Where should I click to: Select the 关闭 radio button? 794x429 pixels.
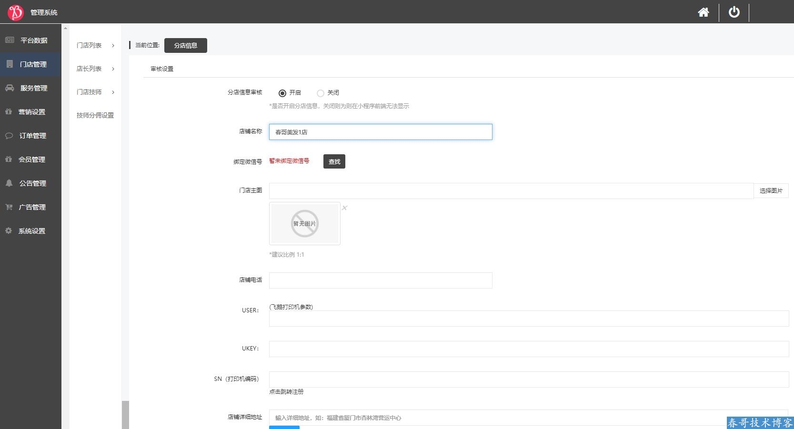[321, 93]
